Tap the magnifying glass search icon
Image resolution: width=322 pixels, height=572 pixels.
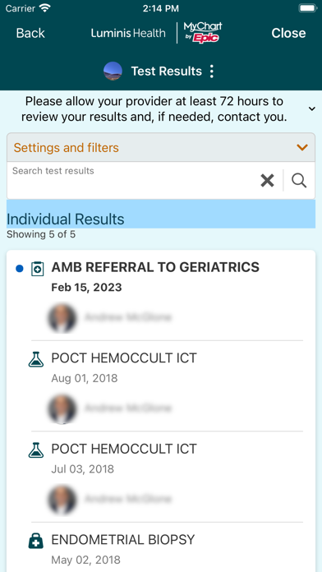click(299, 181)
